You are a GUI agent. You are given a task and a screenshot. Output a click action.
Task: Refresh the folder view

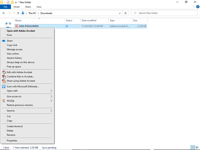(126, 13)
